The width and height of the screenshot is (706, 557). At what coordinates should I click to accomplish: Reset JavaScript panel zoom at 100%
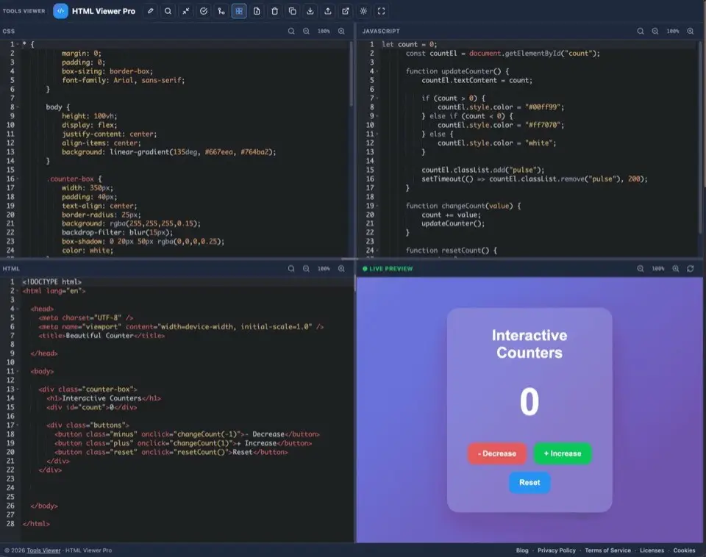(x=673, y=31)
